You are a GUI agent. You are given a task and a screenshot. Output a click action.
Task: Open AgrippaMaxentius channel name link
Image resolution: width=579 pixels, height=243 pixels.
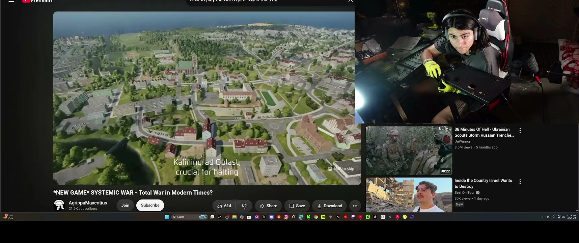pos(88,202)
